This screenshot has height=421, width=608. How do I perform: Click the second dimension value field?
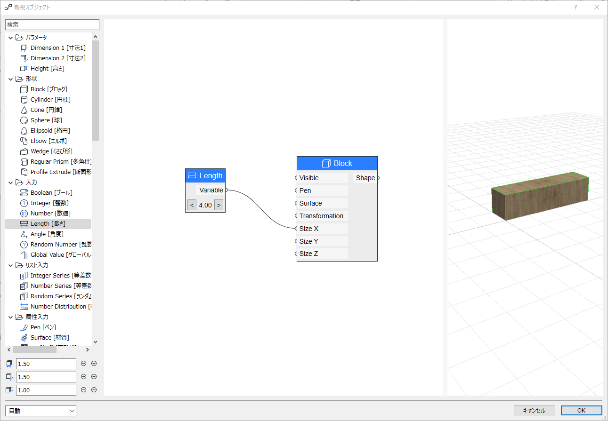coord(46,377)
